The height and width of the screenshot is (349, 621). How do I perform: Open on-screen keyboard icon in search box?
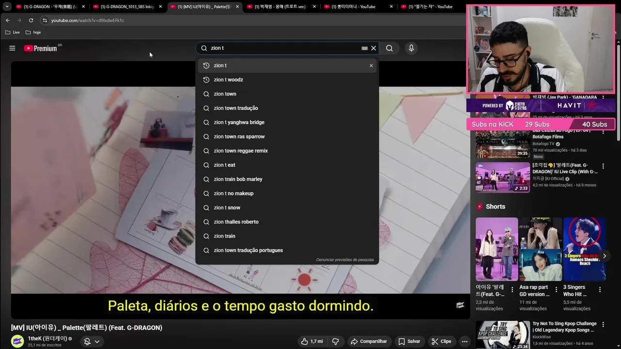(x=364, y=48)
